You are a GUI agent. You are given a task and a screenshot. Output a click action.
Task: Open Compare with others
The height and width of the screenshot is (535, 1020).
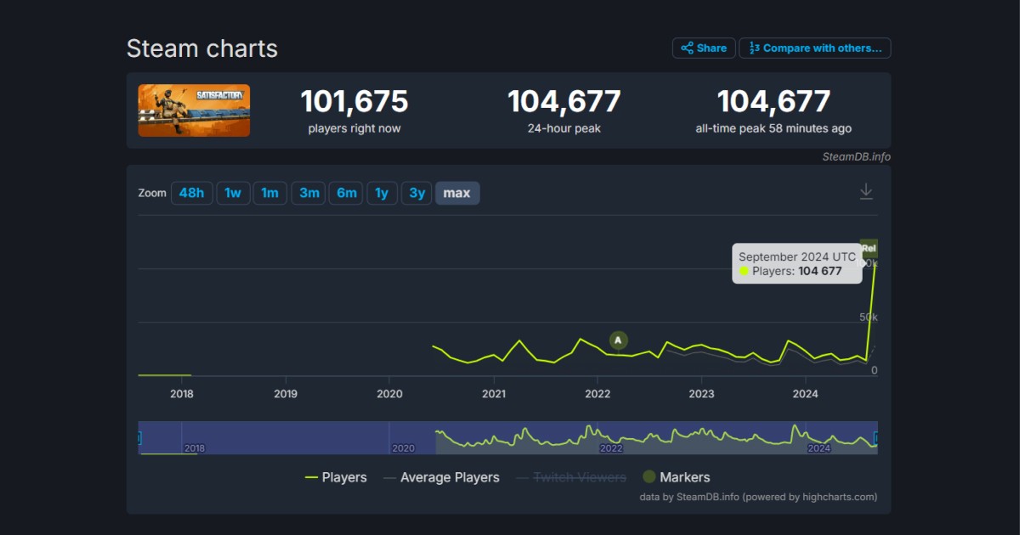tap(815, 48)
